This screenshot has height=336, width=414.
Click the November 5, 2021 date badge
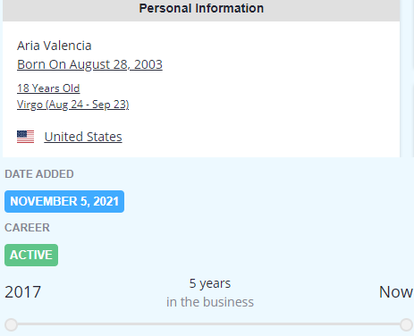click(x=64, y=201)
